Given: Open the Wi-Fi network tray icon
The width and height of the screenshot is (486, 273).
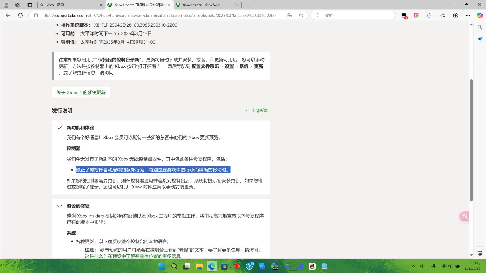Looking at the screenshot, I should [444, 266].
